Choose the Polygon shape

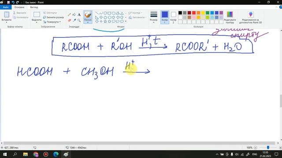tap(118, 13)
